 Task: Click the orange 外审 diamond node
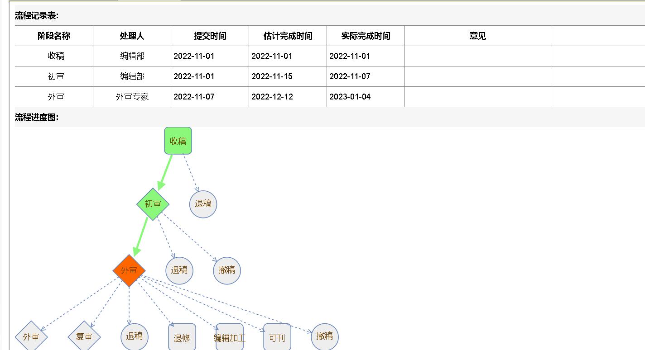point(129,270)
